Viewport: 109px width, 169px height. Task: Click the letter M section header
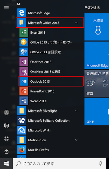click(x=19, y=4)
